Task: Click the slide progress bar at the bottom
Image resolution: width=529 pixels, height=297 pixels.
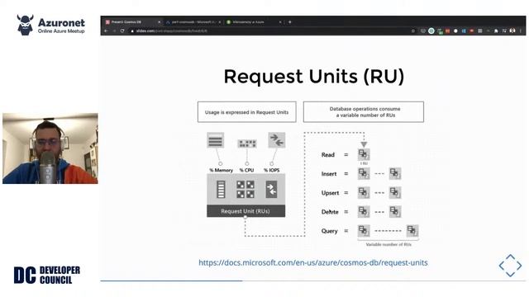Action: (x=312, y=280)
